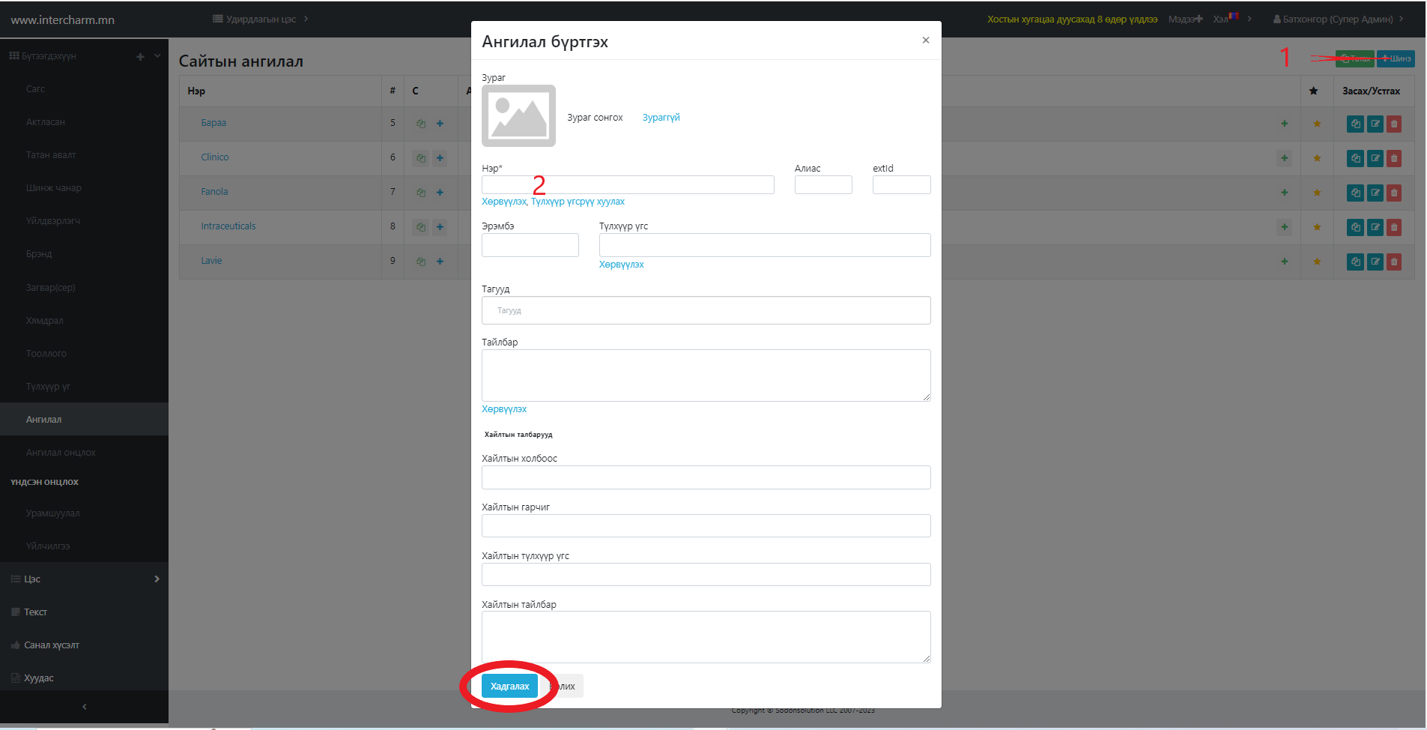The image size is (1427, 730).
Task: Toggle the star for Intraceuticals row
Action: (x=1317, y=228)
